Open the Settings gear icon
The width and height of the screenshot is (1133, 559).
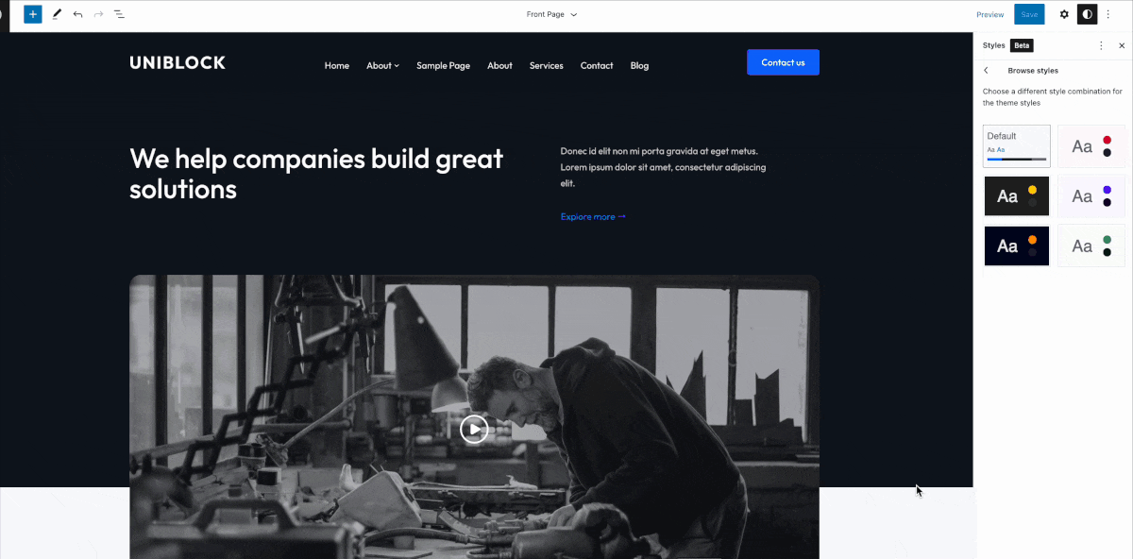(x=1064, y=14)
